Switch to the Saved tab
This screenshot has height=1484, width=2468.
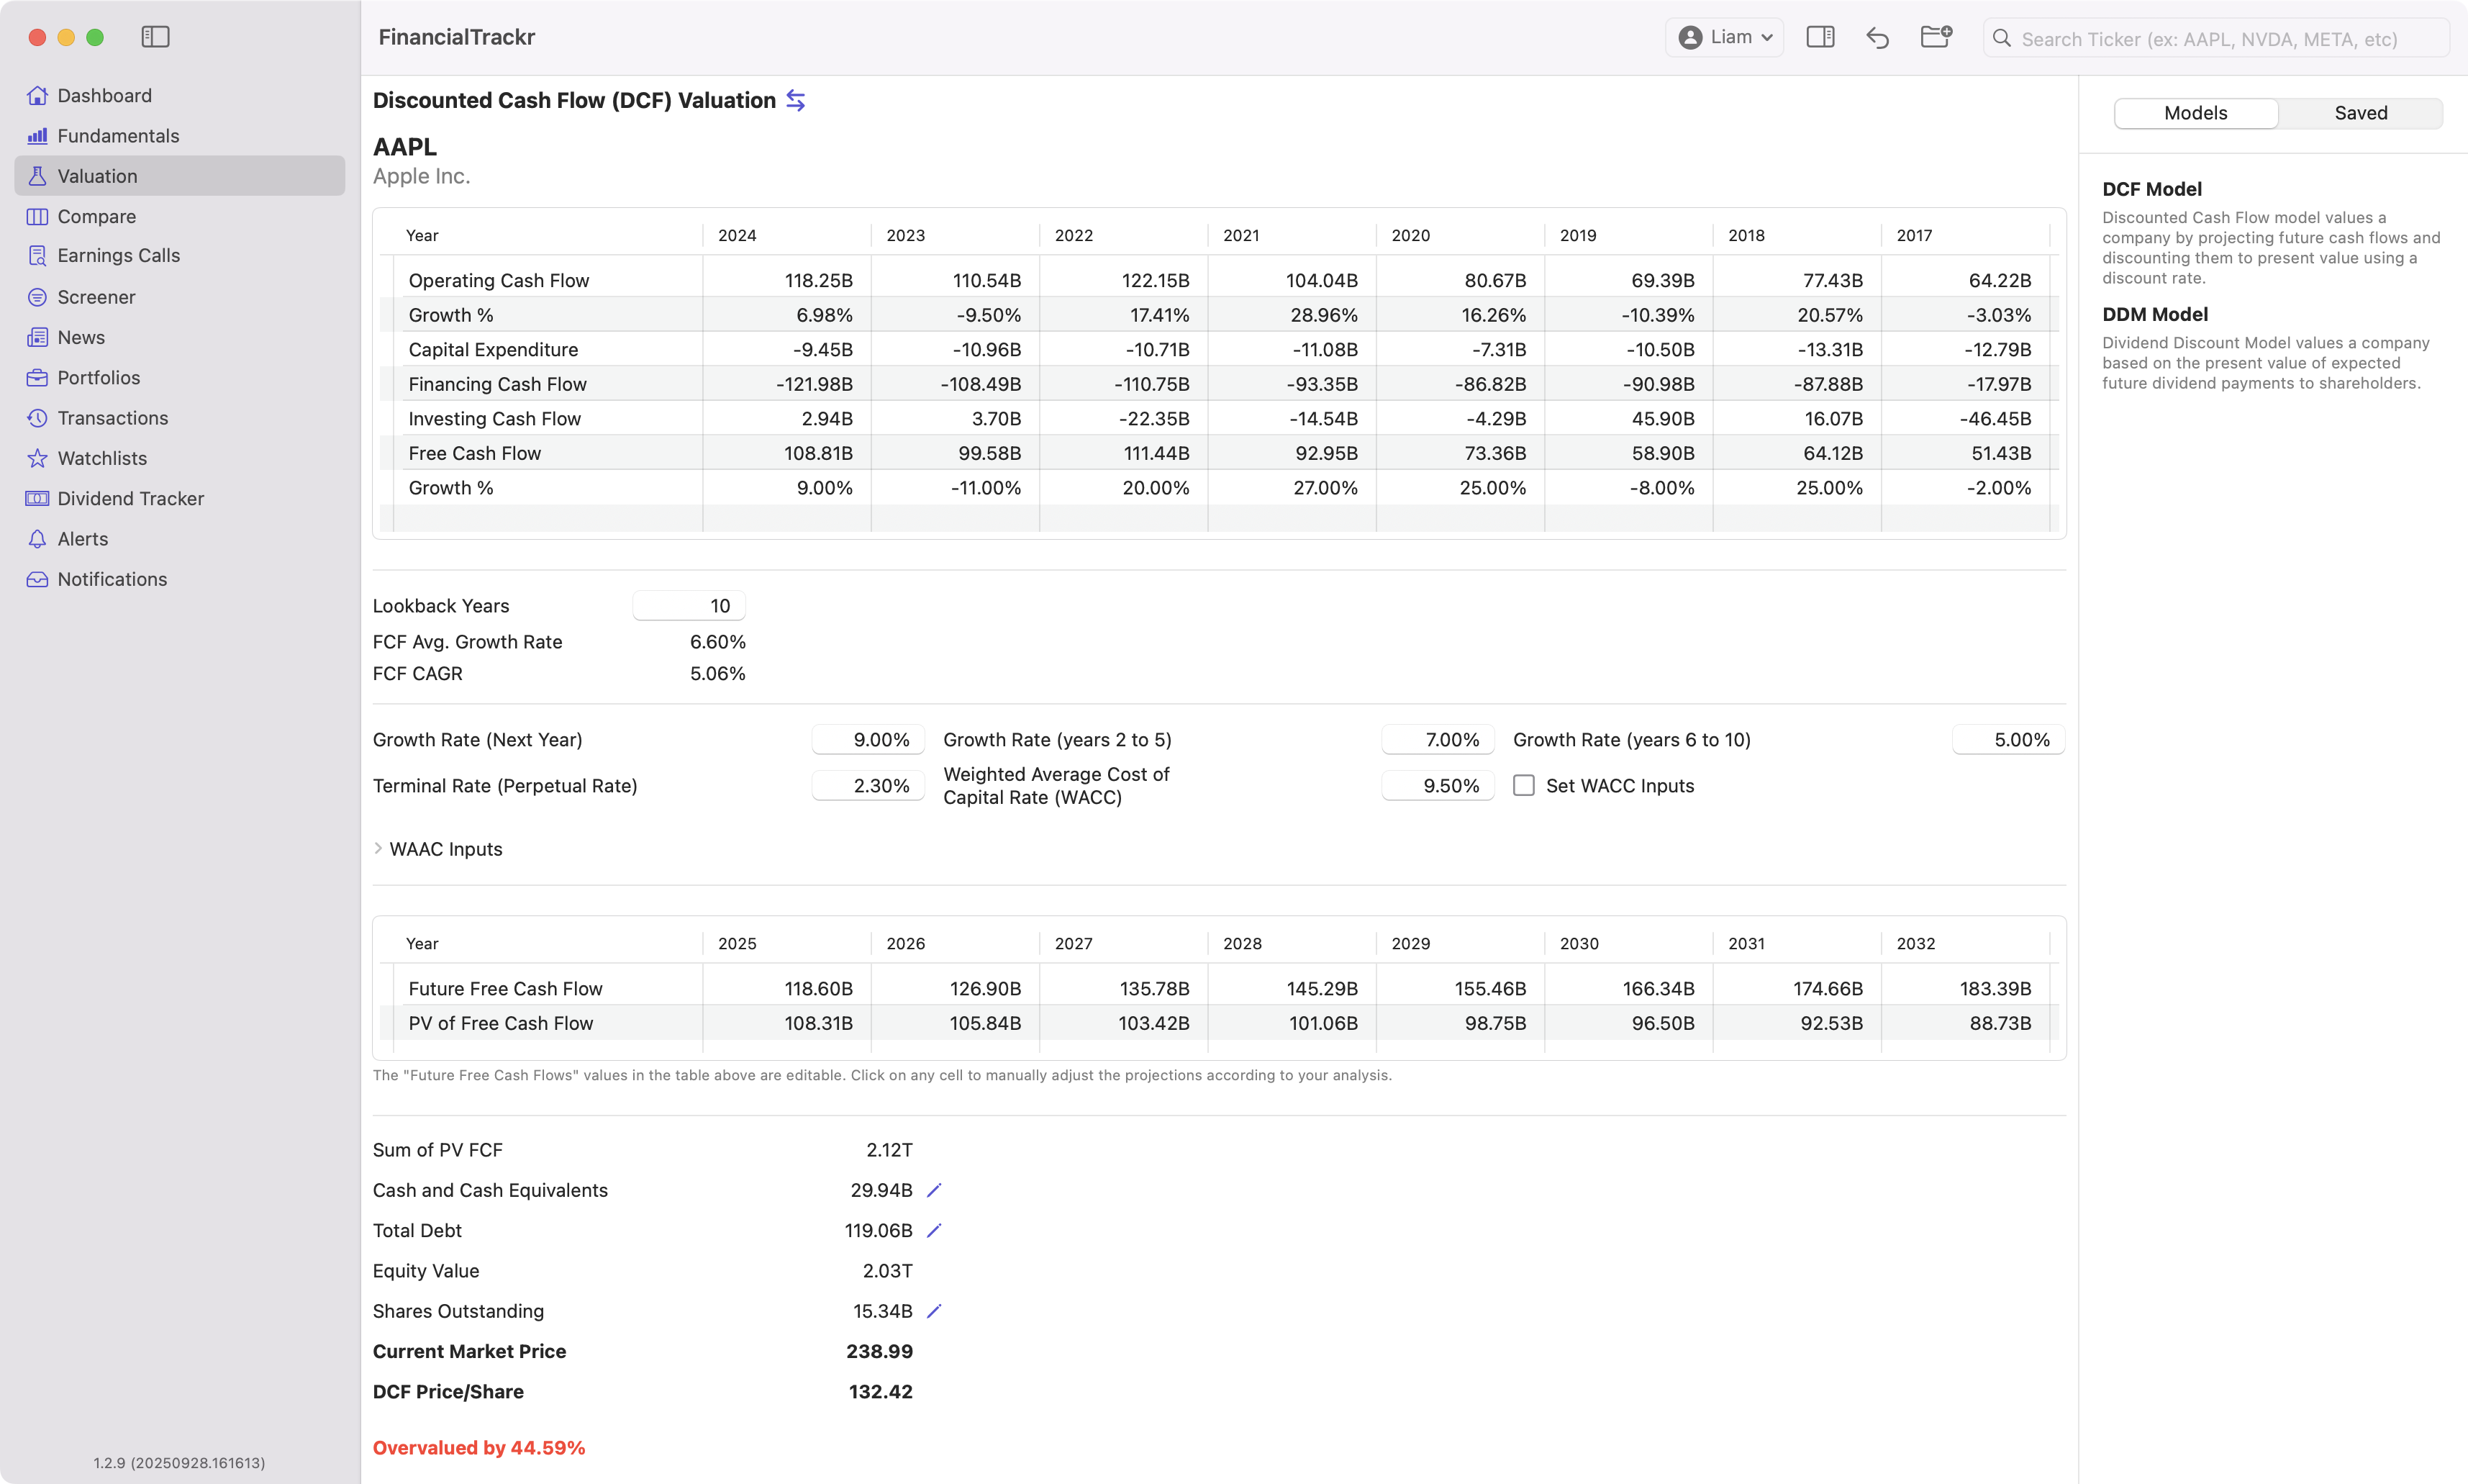[x=2360, y=113]
